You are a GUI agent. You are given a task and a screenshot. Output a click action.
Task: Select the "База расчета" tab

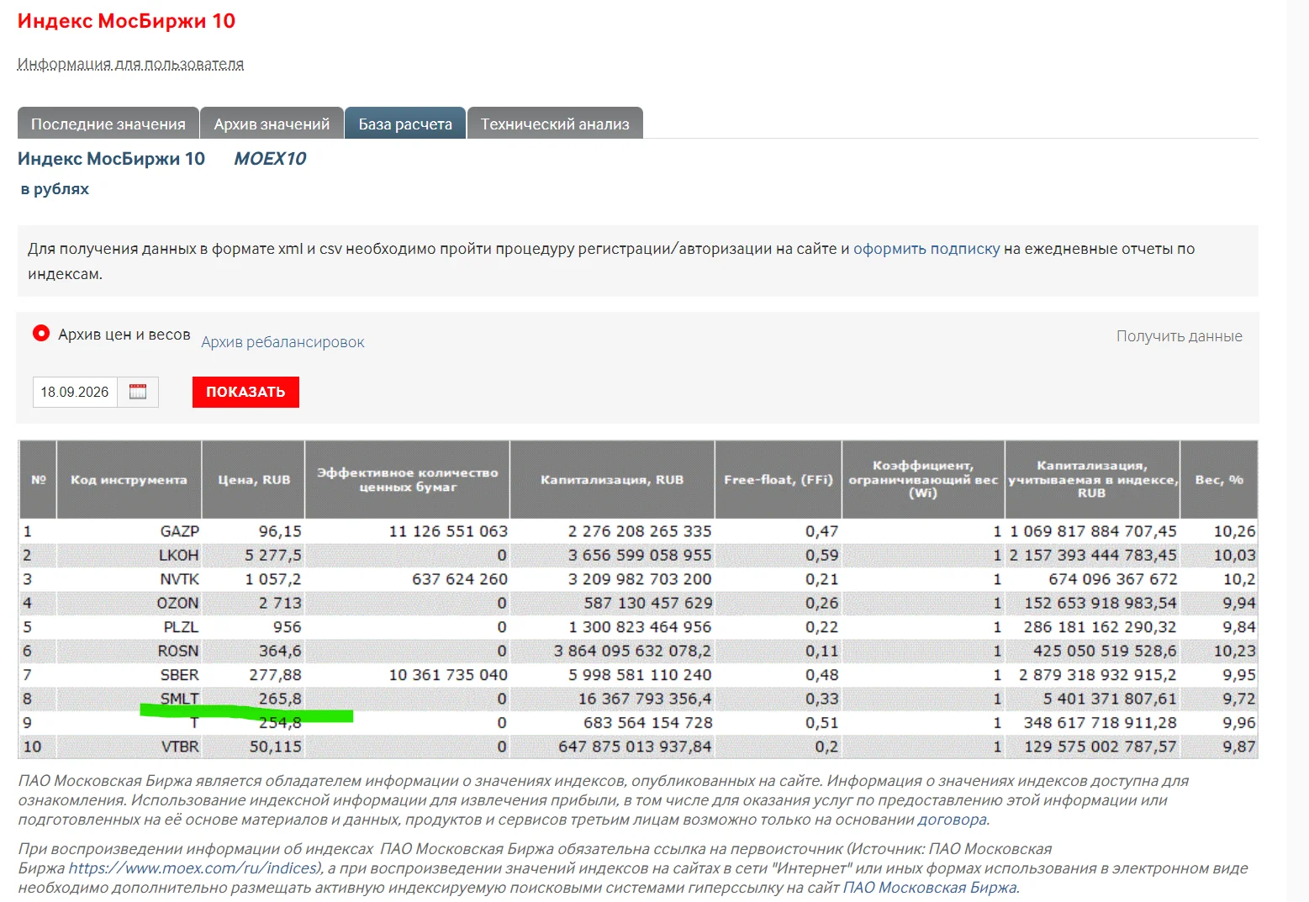(x=405, y=124)
